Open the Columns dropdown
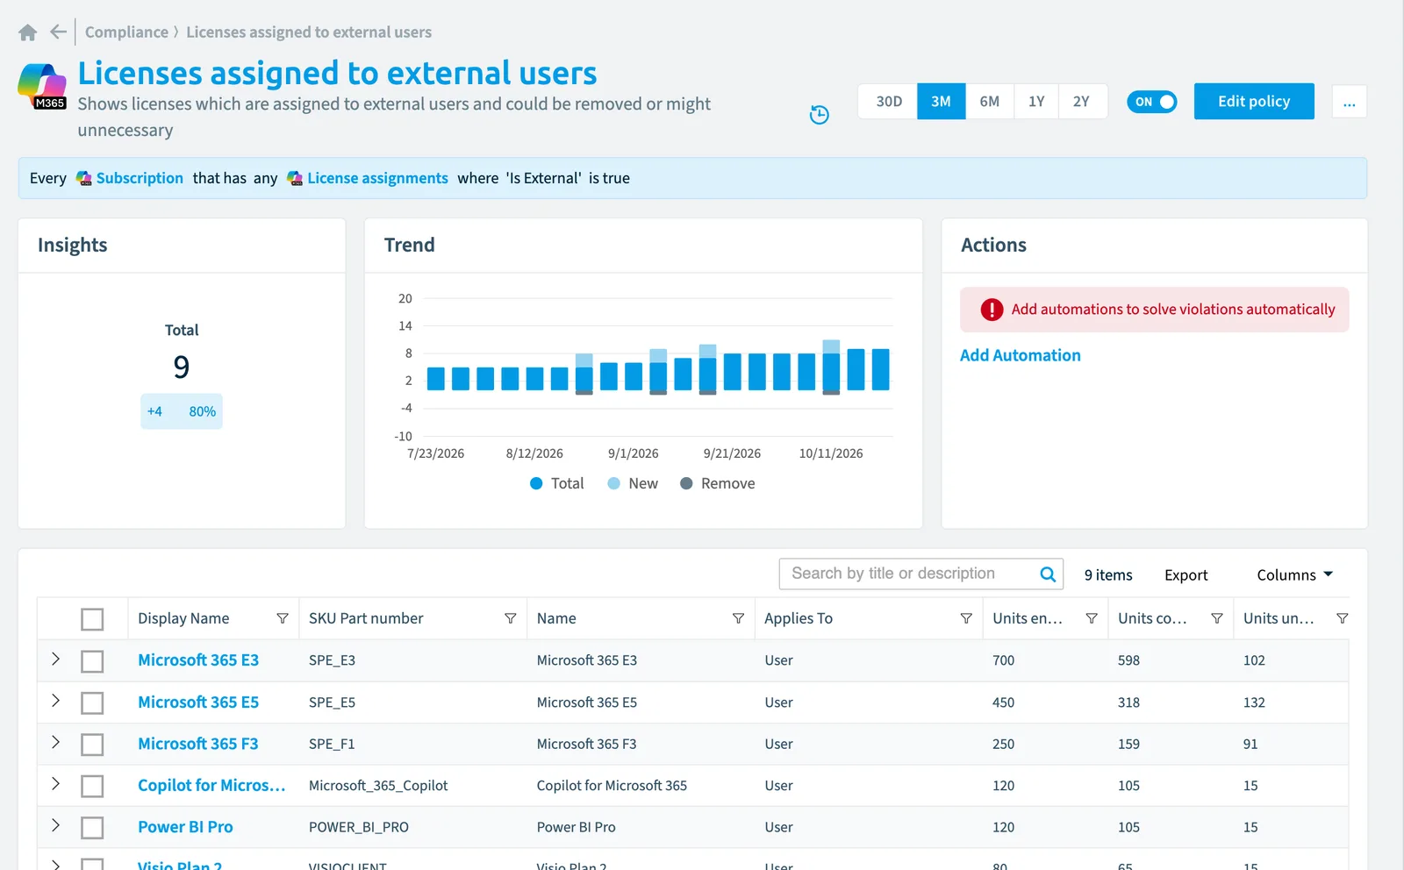The width and height of the screenshot is (1404, 870). 1294,574
